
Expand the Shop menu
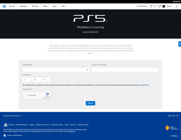click(x=55, y=6)
